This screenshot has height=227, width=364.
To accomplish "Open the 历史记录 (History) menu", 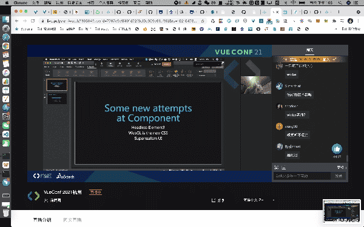I will pos(75,3).
